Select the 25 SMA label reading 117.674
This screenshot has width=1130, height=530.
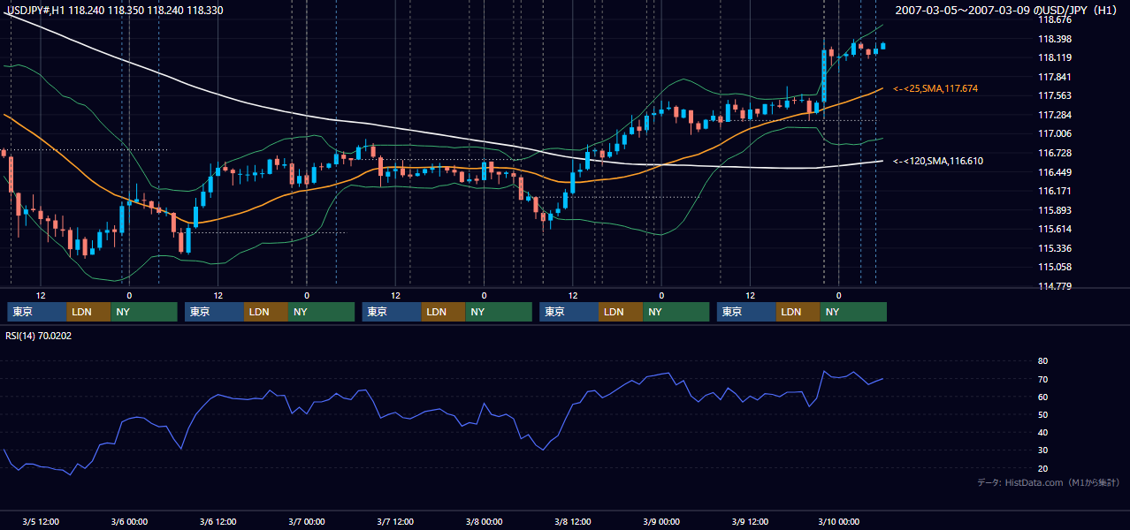click(x=935, y=89)
